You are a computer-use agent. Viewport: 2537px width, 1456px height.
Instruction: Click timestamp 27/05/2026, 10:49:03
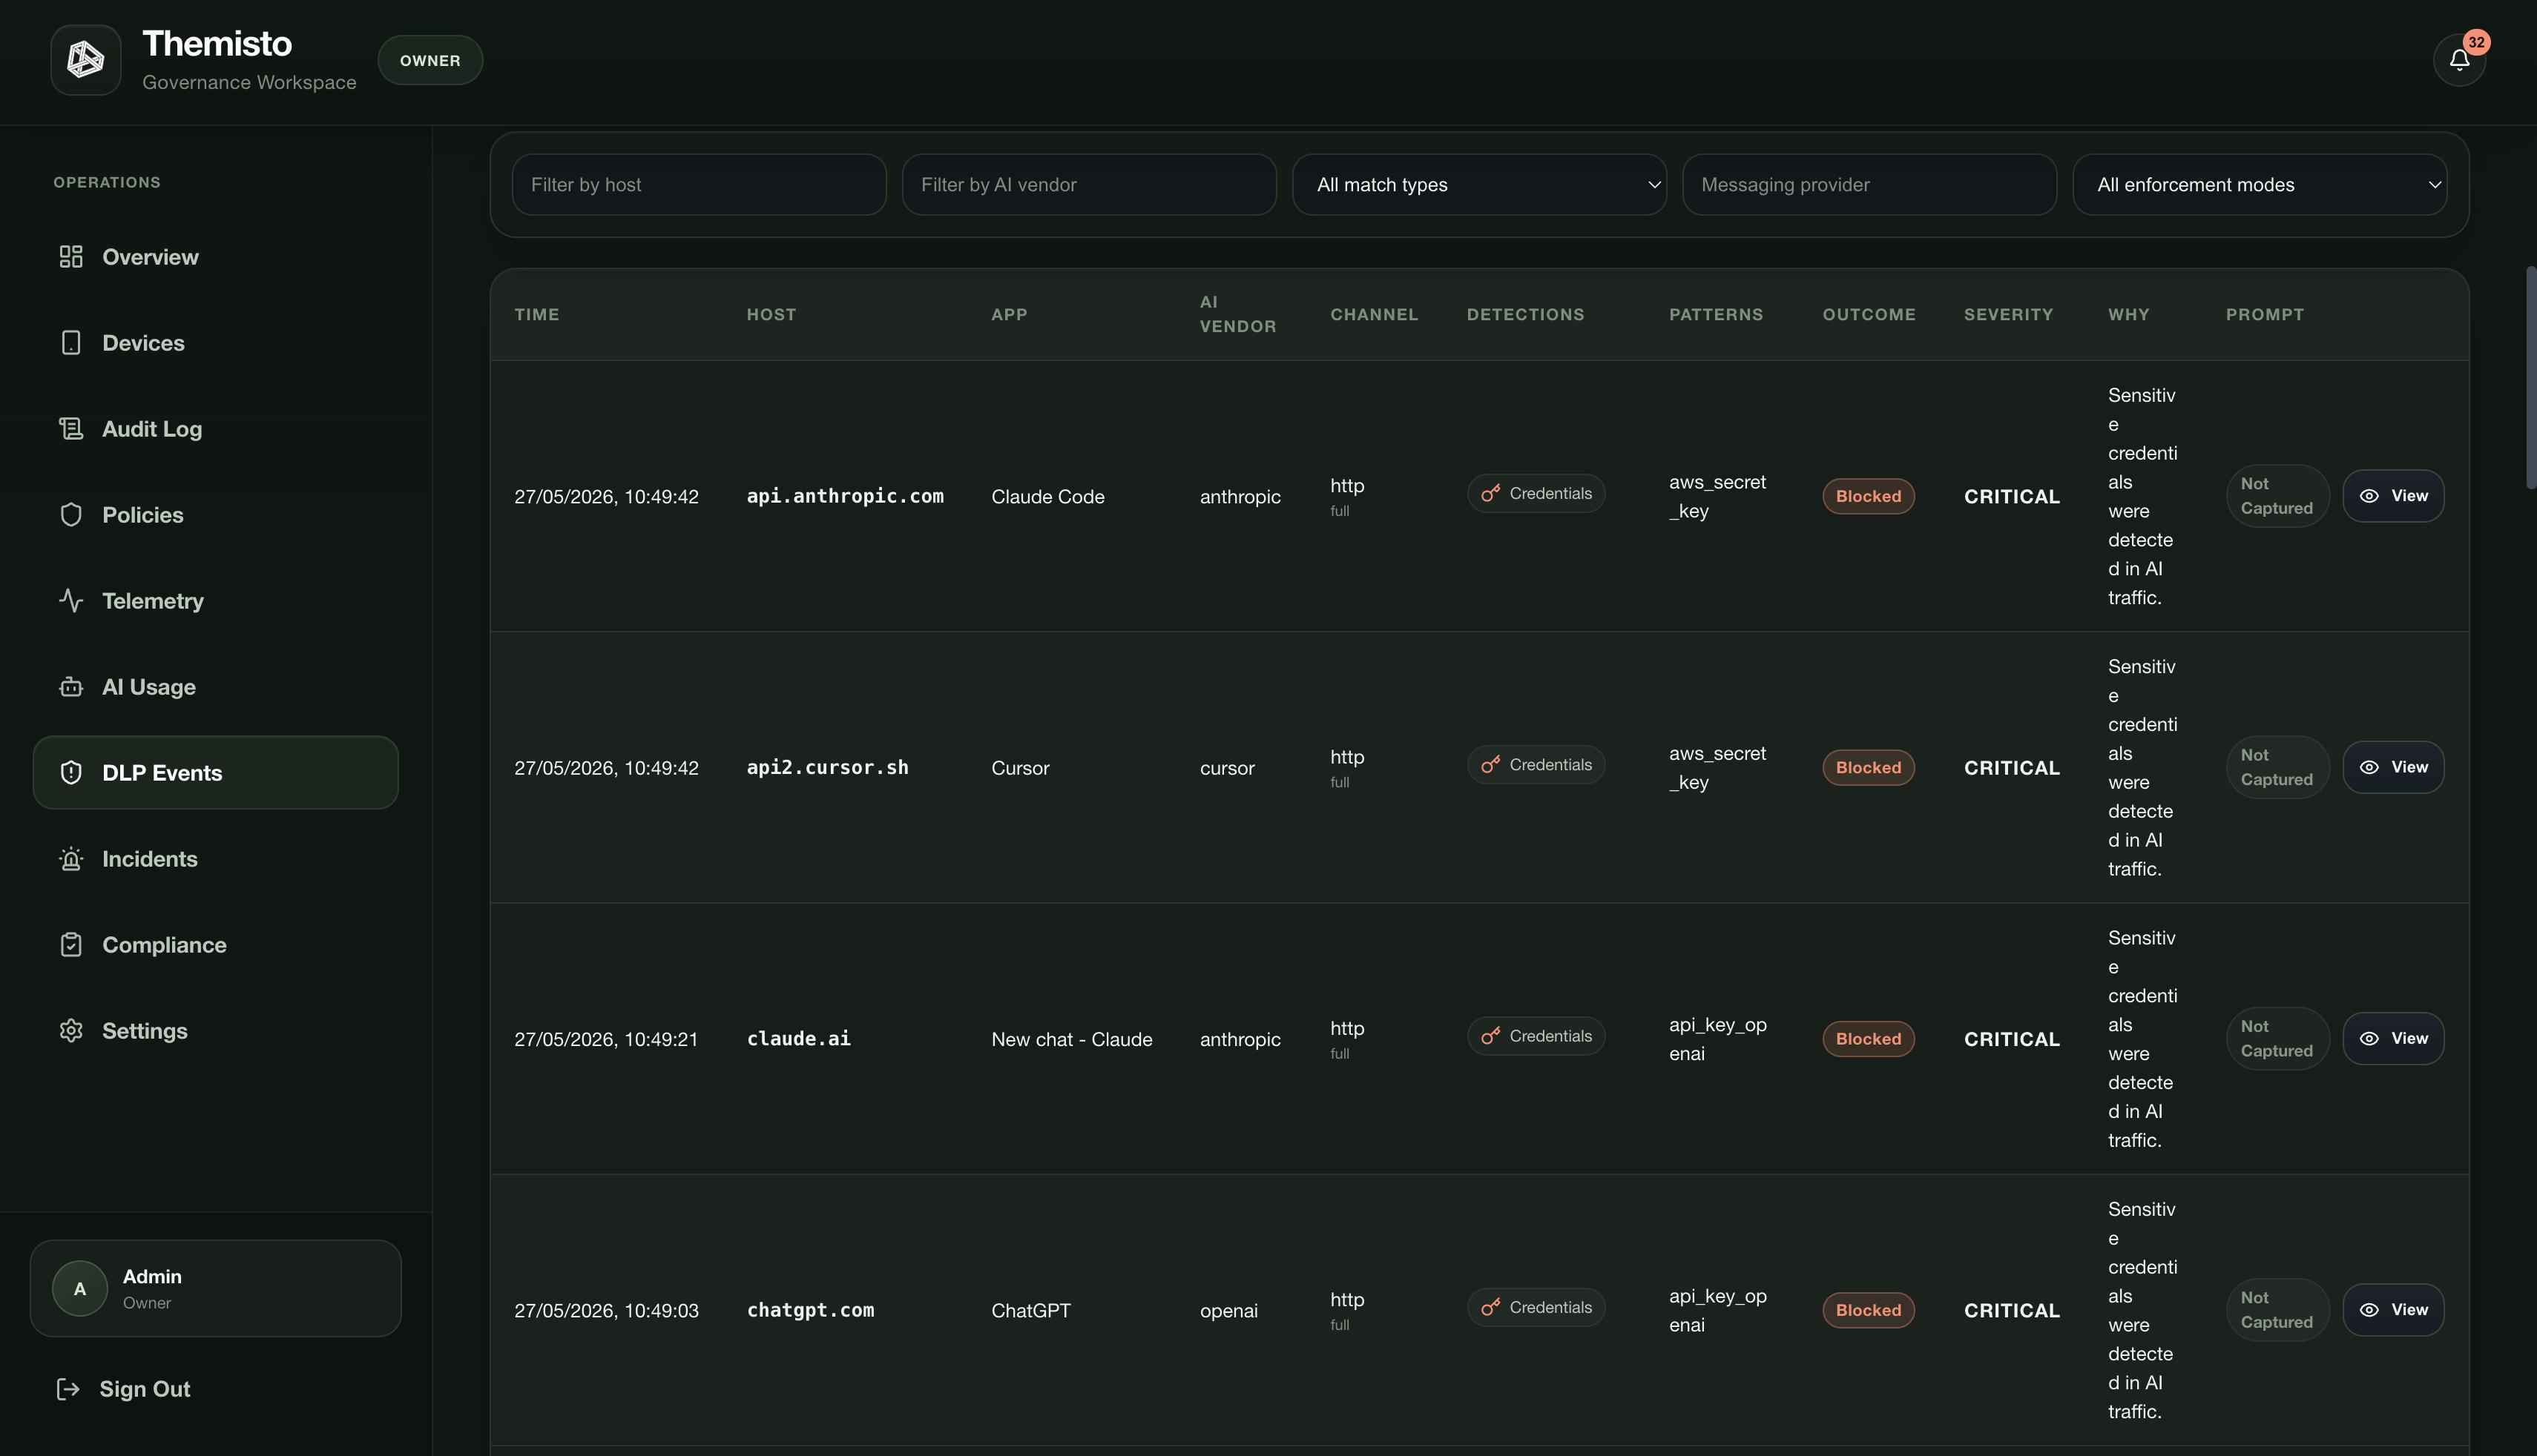click(x=606, y=1311)
